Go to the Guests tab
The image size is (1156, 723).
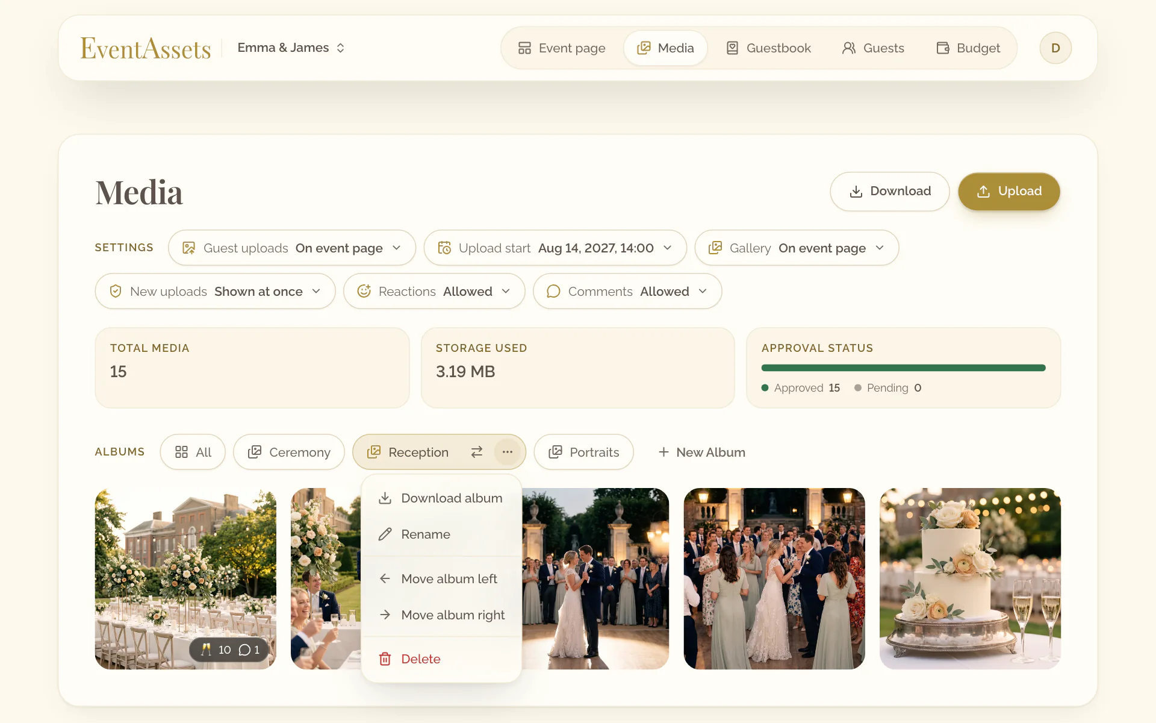(x=873, y=48)
